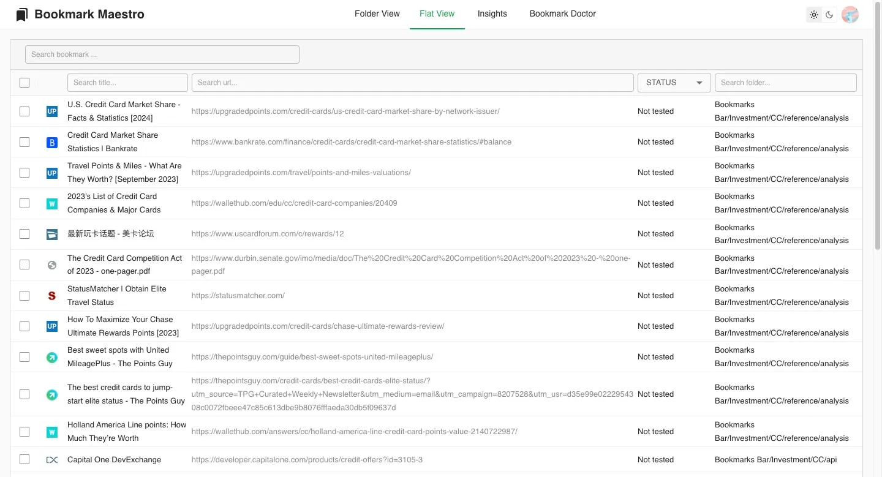Click the Search bookmark field

point(162,54)
